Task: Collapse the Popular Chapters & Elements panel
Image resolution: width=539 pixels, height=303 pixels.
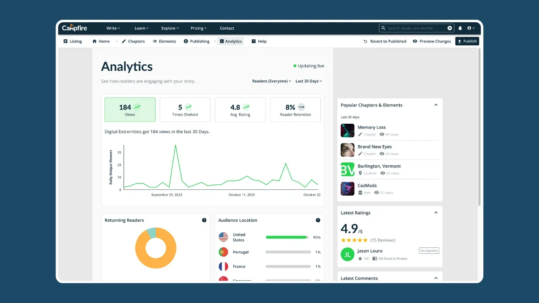Action: click(436, 105)
